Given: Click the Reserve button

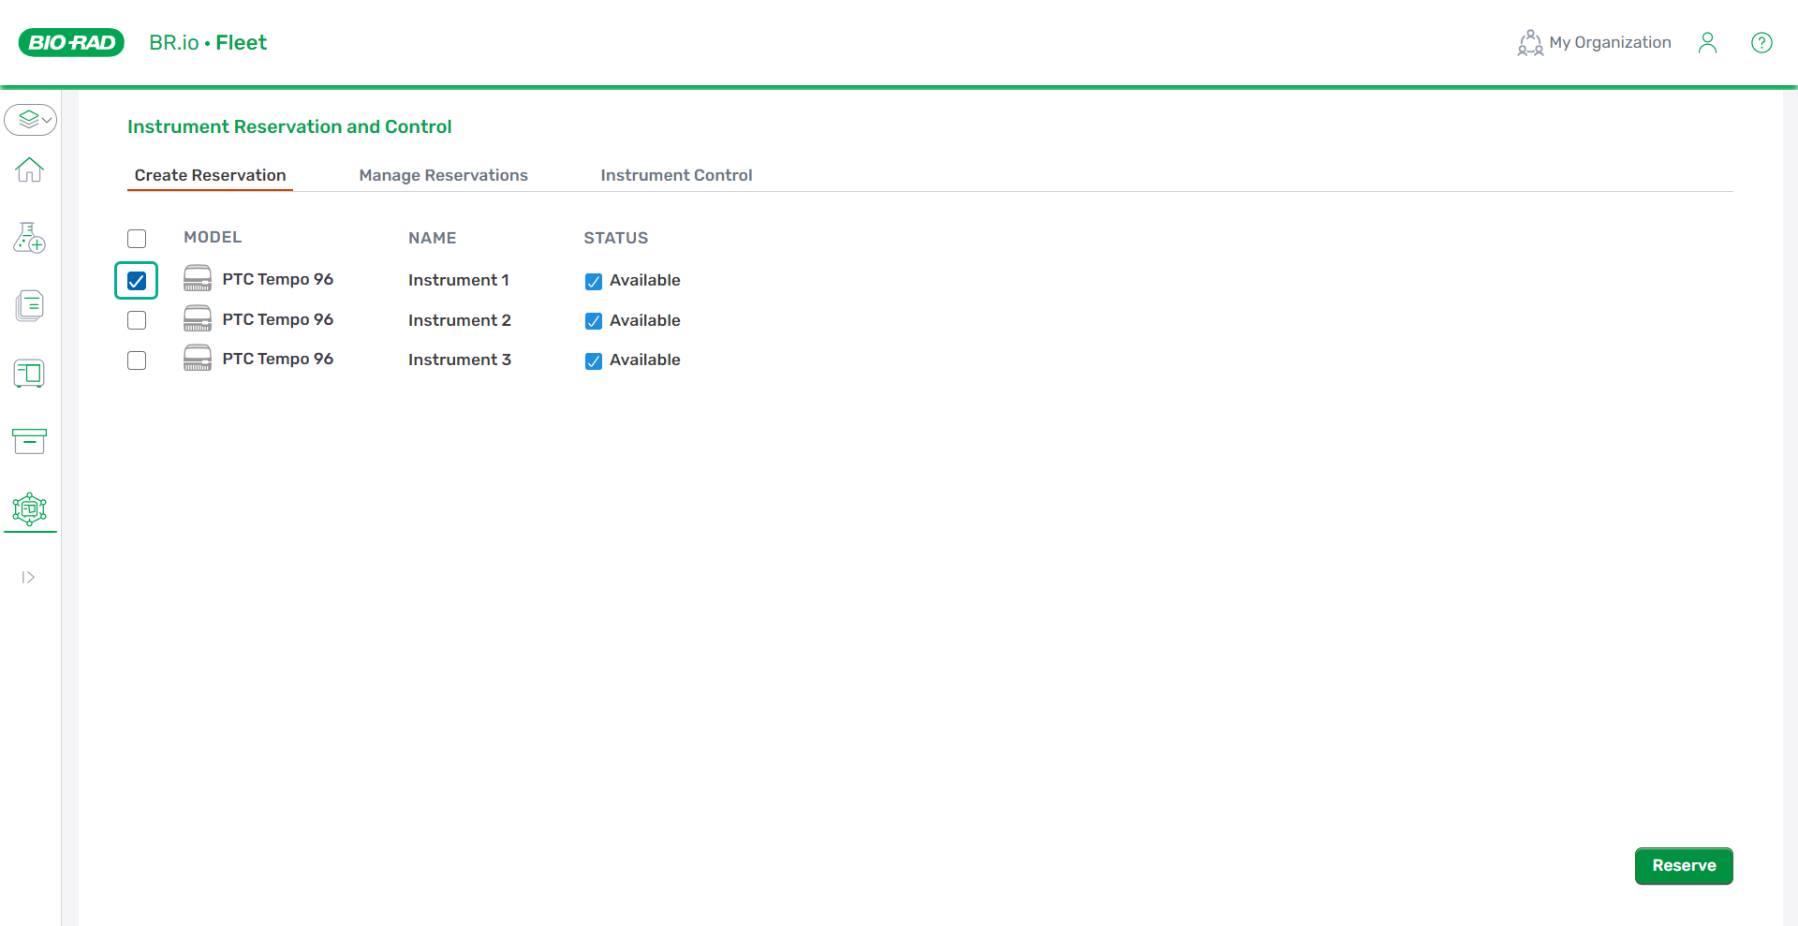Looking at the screenshot, I should tap(1684, 866).
